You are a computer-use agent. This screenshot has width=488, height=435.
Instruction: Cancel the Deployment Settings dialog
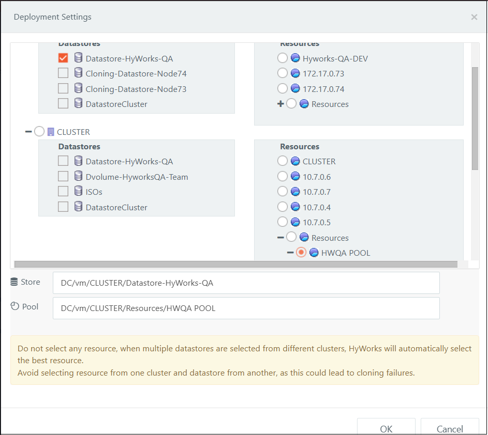pyautogui.click(x=450, y=427)
